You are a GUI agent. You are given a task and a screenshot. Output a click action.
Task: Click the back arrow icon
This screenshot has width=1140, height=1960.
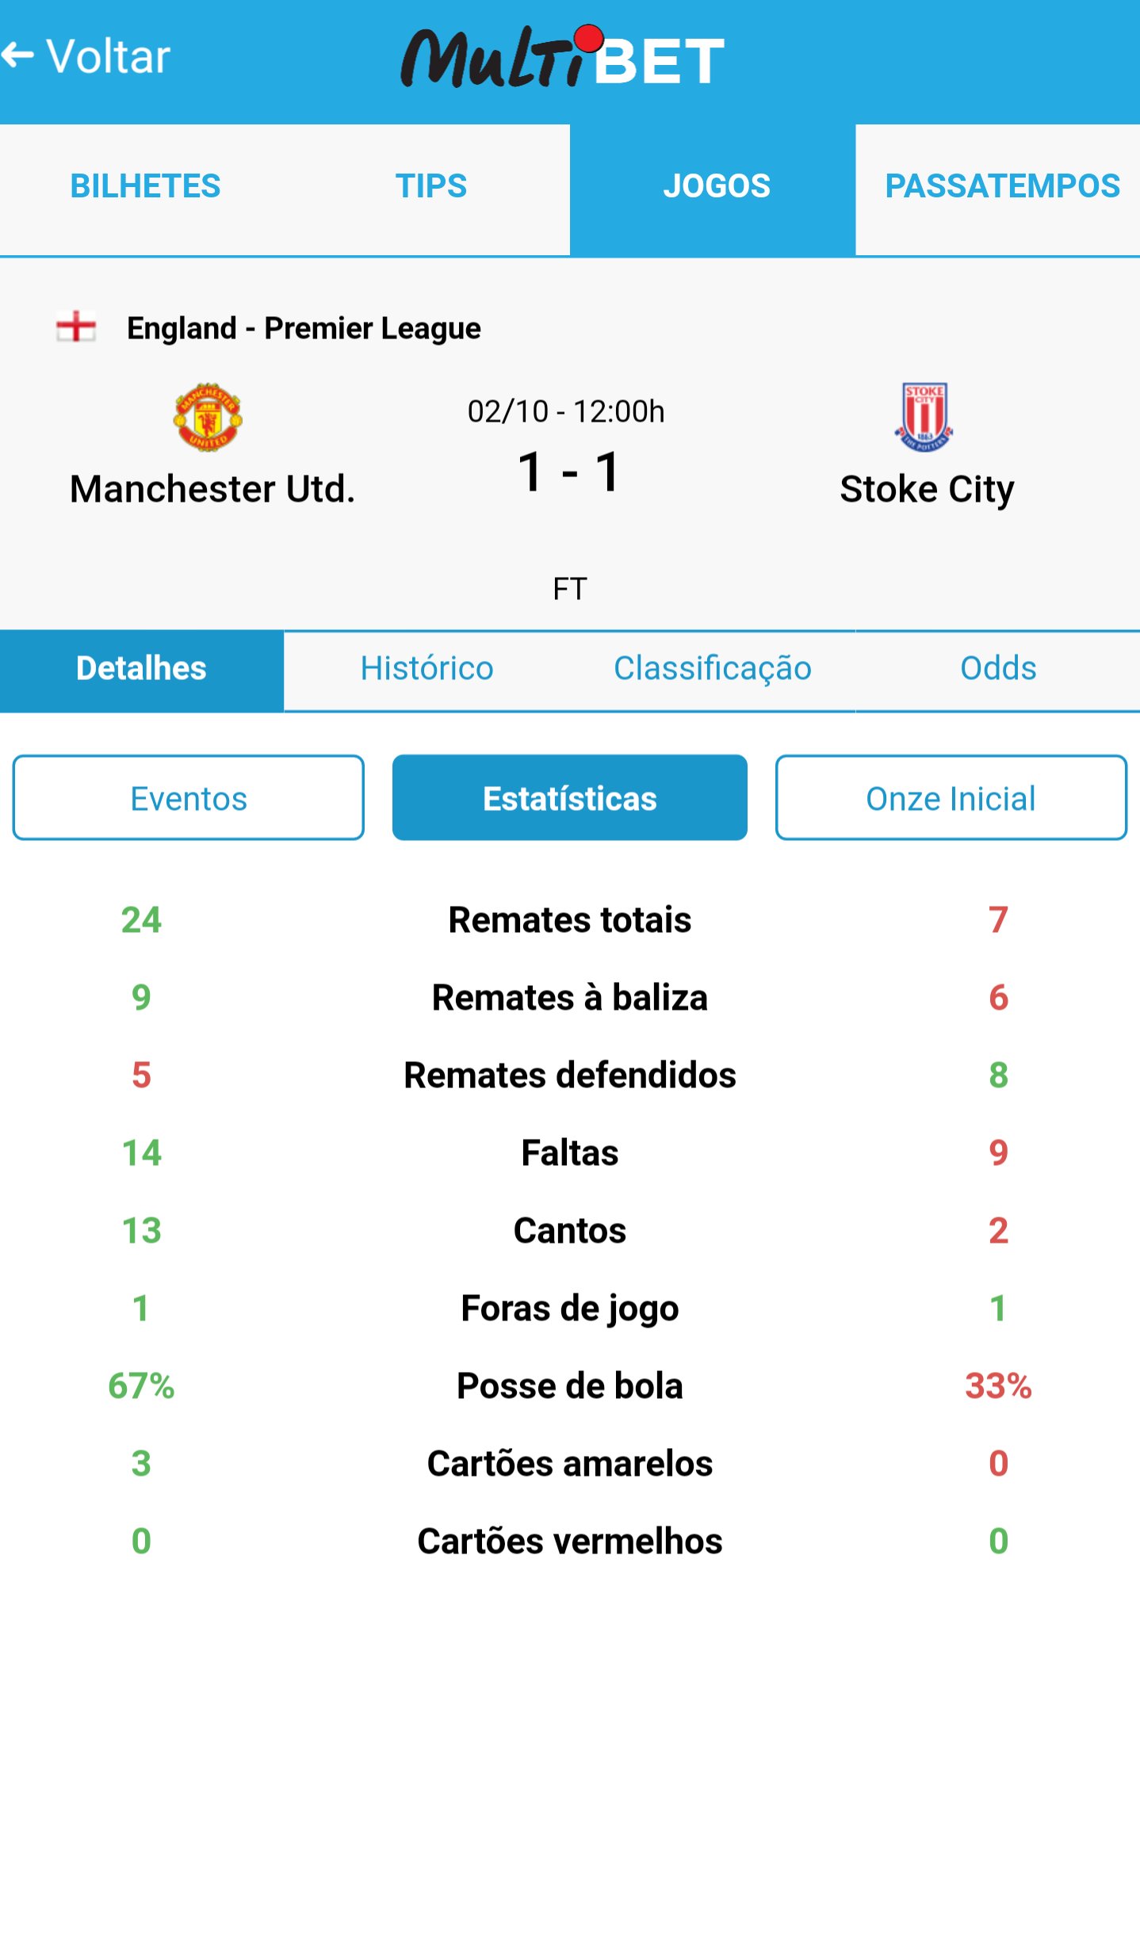click(x=20, y=55)
